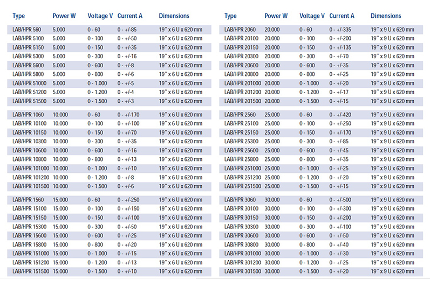
Task: Select the LAB/HPR 10600 cell
Action: [29, 151]
